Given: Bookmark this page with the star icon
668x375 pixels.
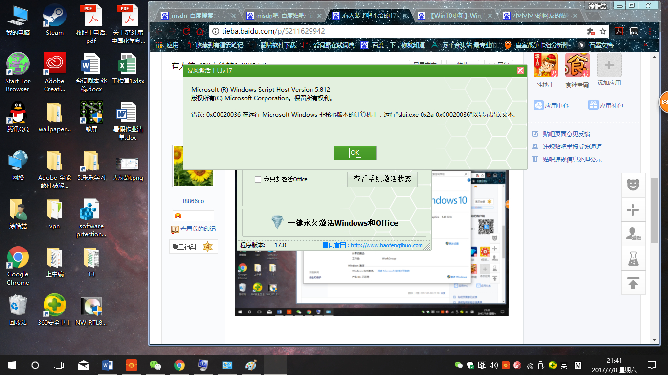Looking at the screenshot, I should point(603,31).
